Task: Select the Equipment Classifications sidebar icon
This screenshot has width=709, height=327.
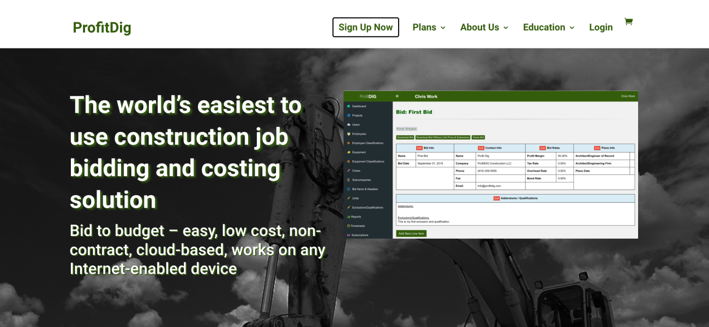Action: pos(349,161)
